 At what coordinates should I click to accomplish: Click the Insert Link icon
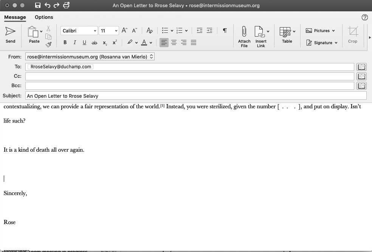tap(259, 32)
